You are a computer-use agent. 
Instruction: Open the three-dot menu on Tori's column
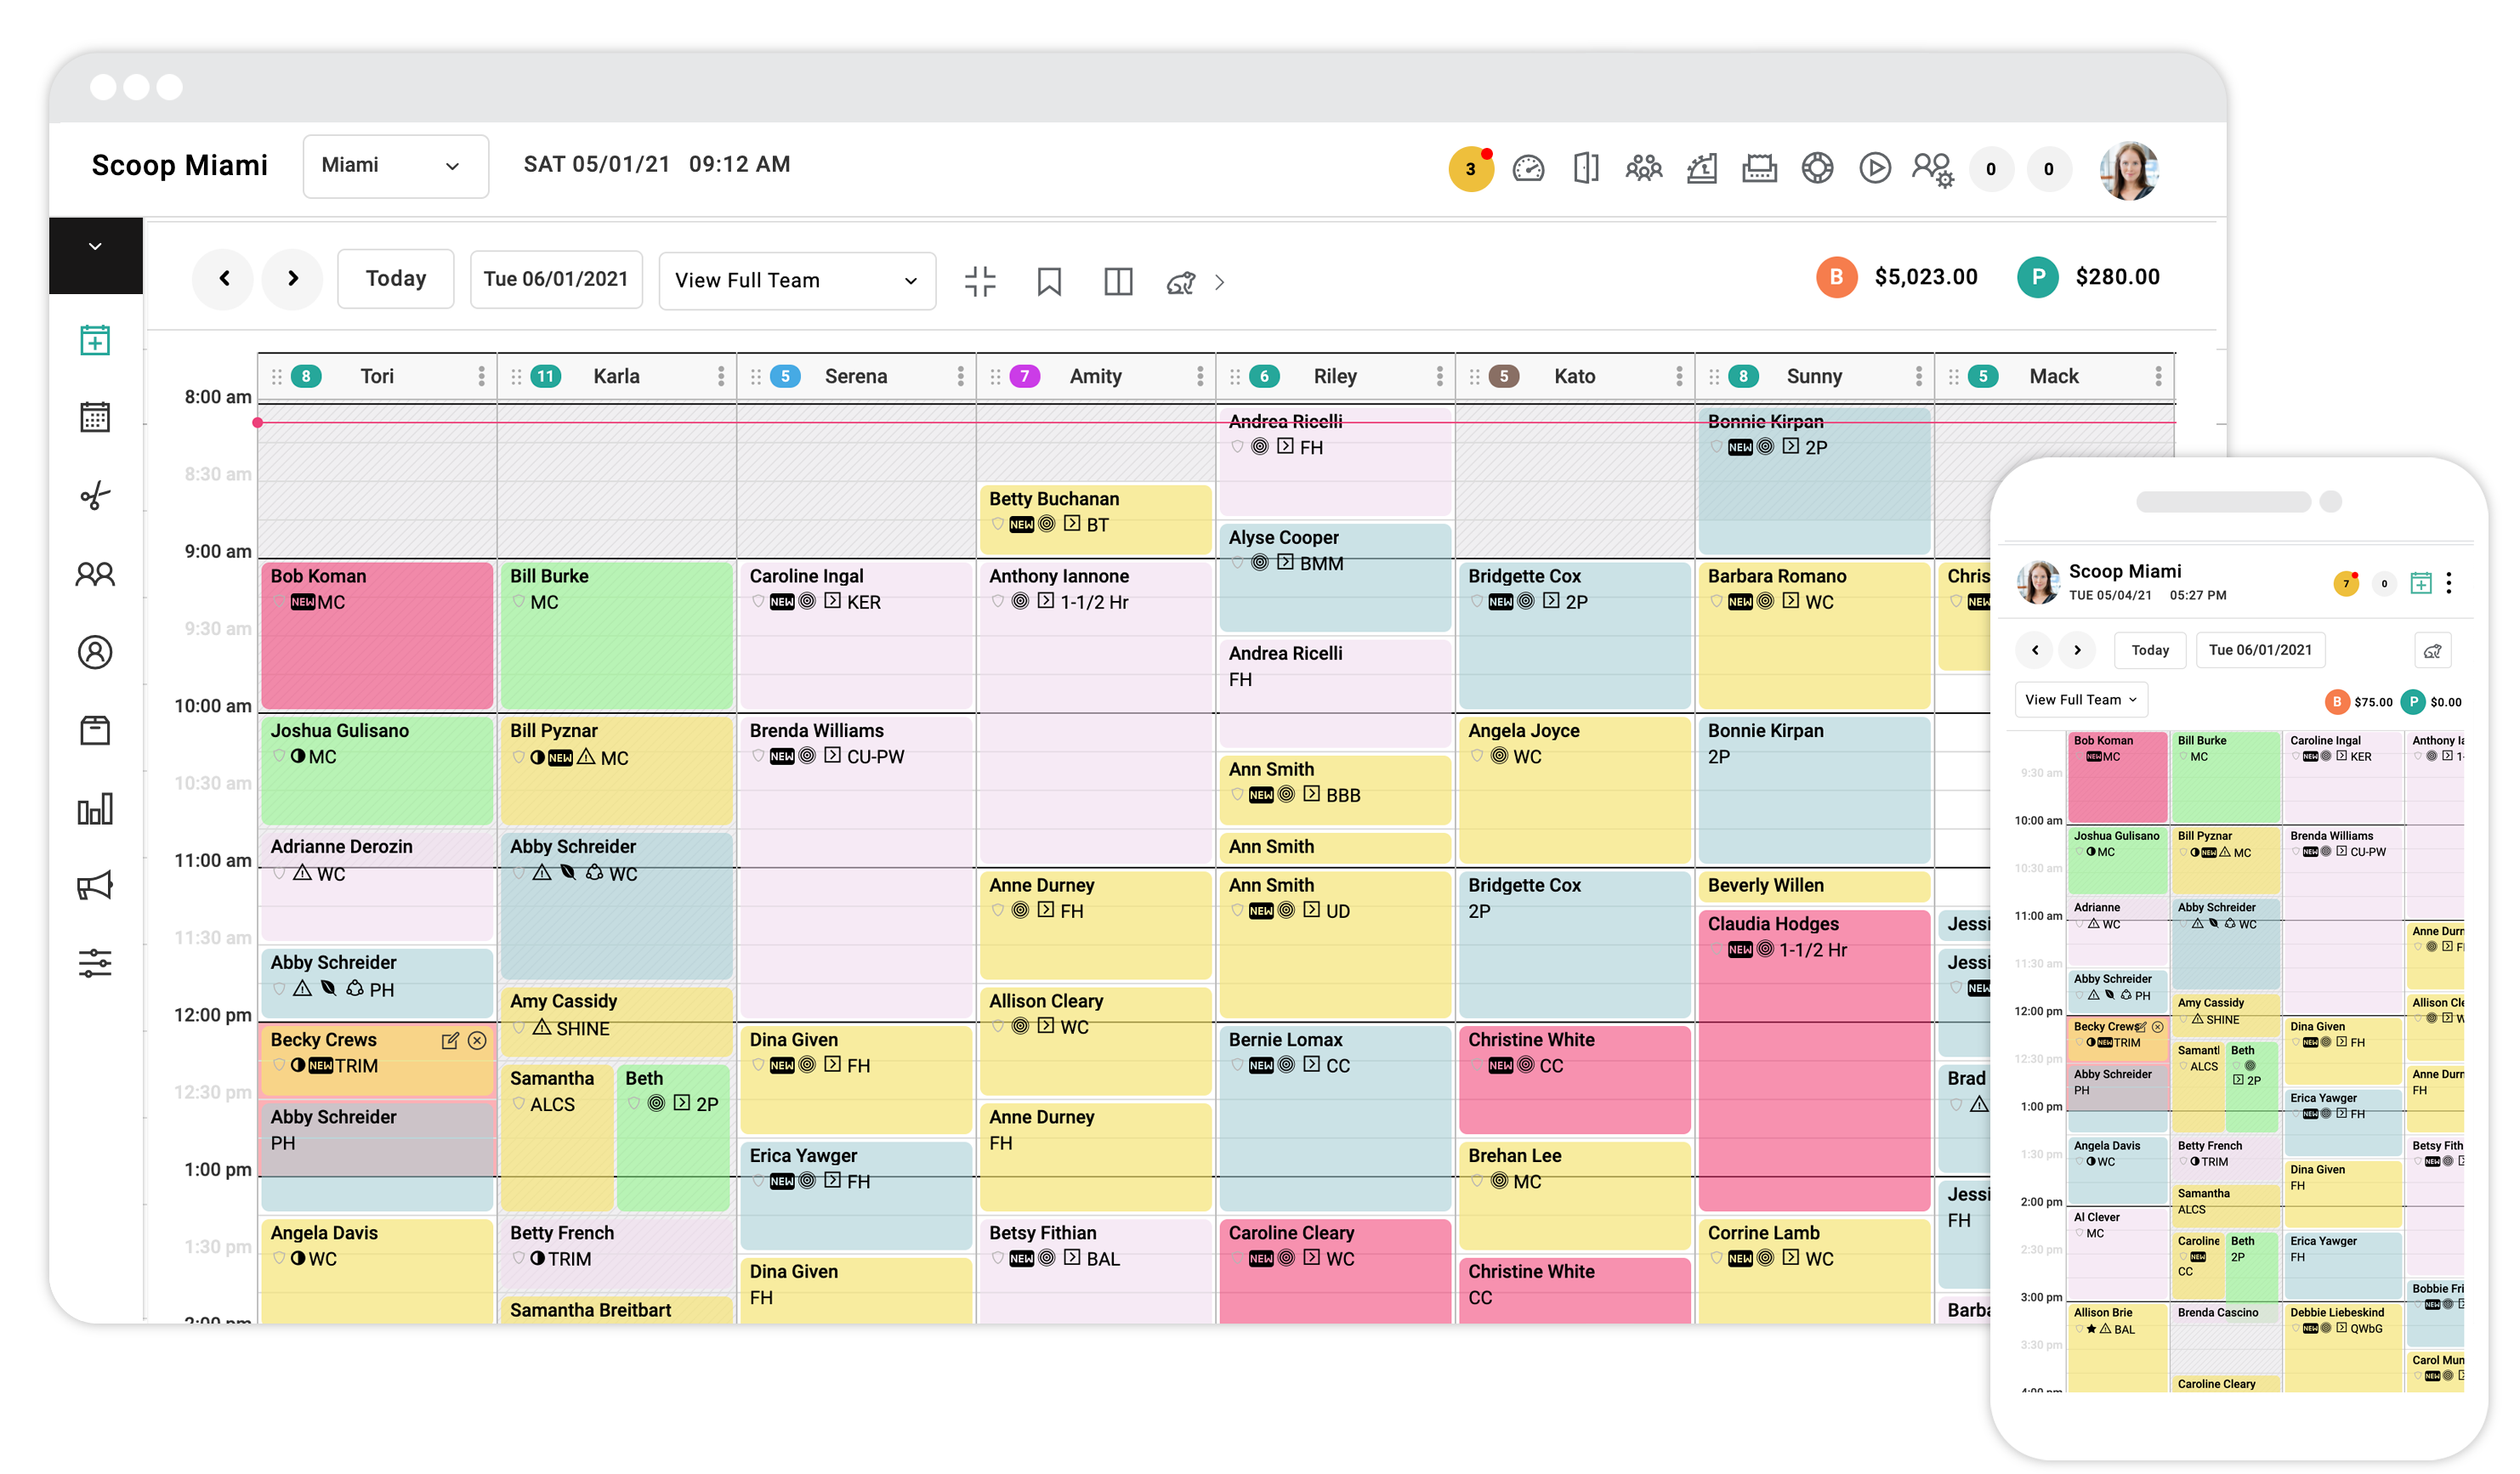click(481, 376)
